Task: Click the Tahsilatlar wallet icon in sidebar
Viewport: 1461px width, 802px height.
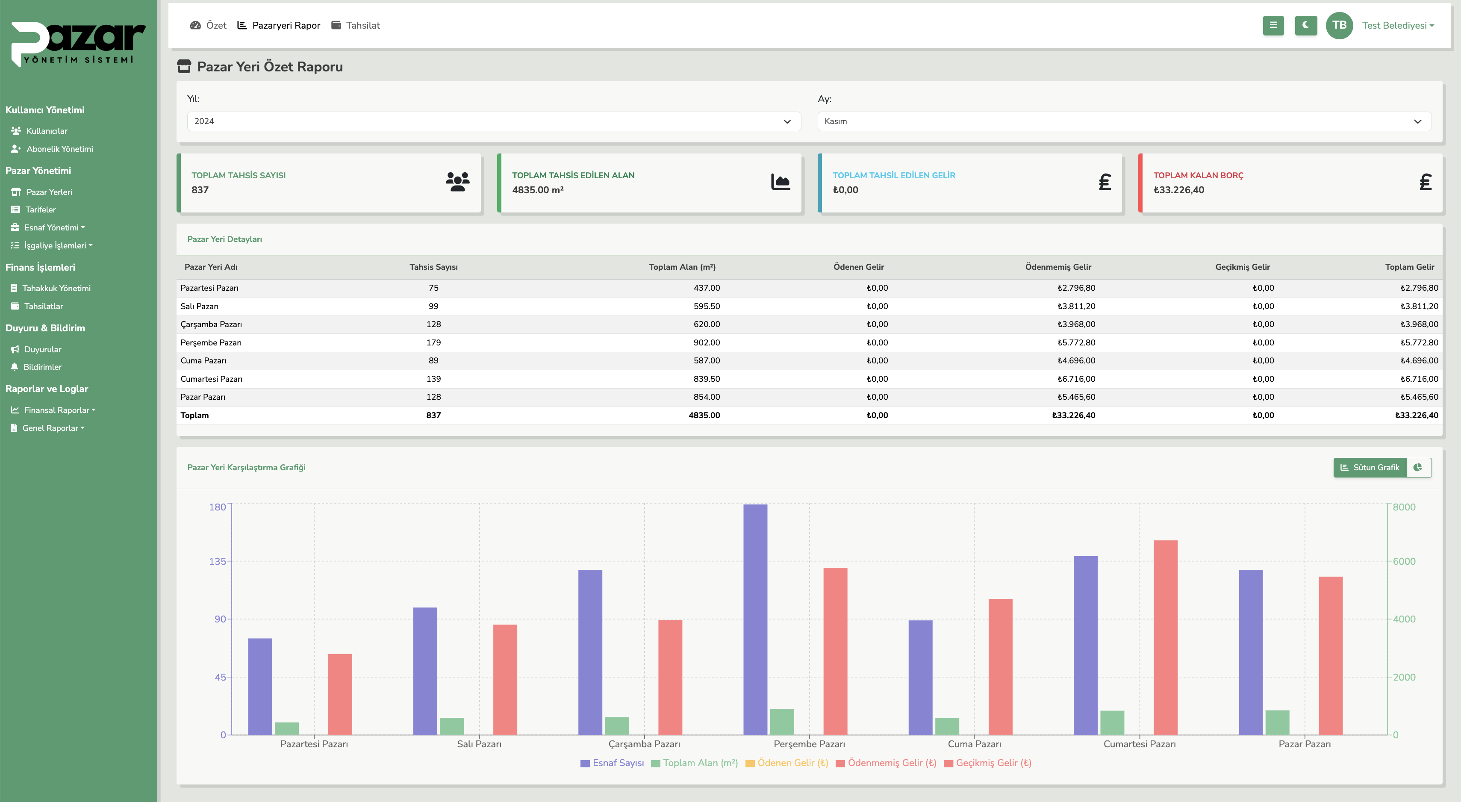Action: [15, 306]
